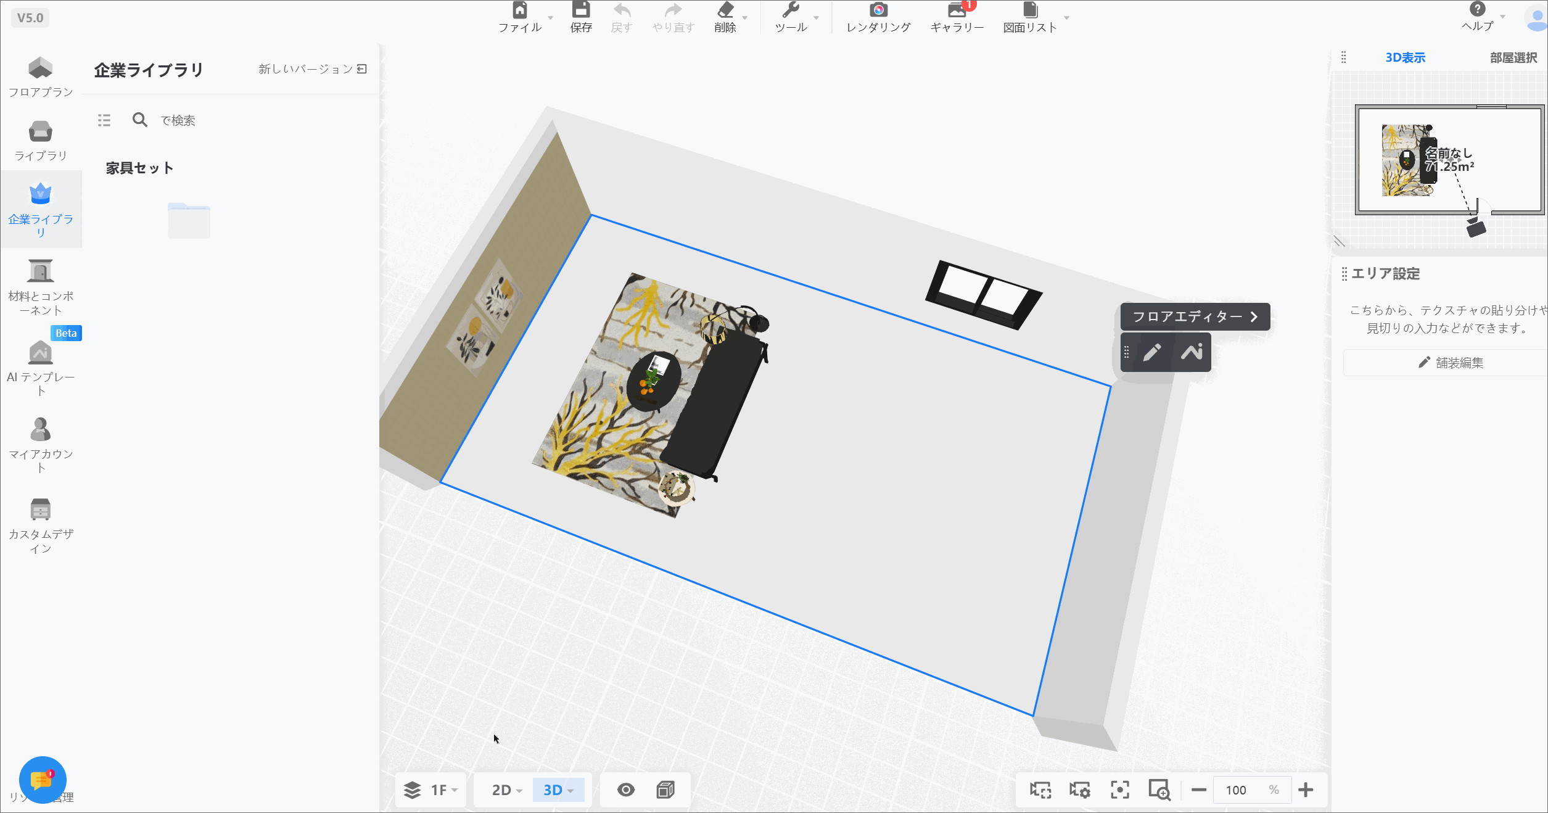The height and width of the screenshot is (813, 1548).
Task: Open the chat support bubble
Action: click(42, 780)
